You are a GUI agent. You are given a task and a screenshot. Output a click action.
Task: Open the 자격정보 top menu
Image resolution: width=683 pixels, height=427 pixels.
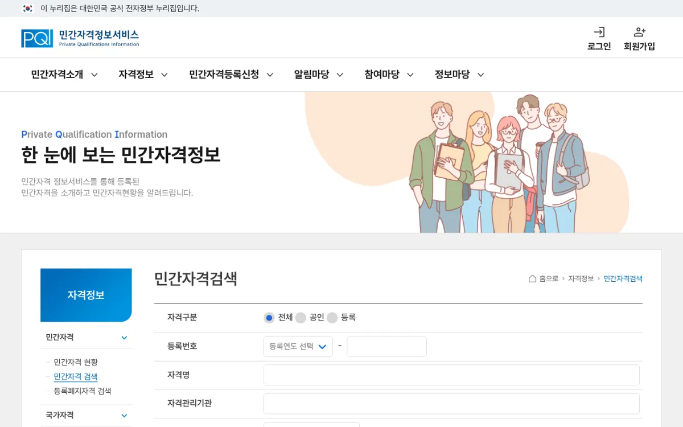(x=136, y=75)
